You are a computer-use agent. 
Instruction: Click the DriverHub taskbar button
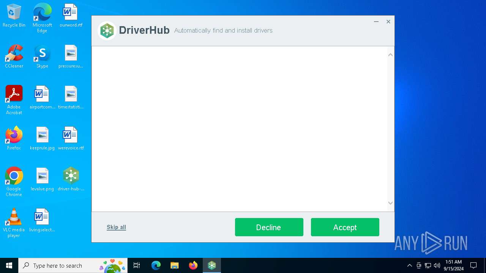click(x=212, y=265)
